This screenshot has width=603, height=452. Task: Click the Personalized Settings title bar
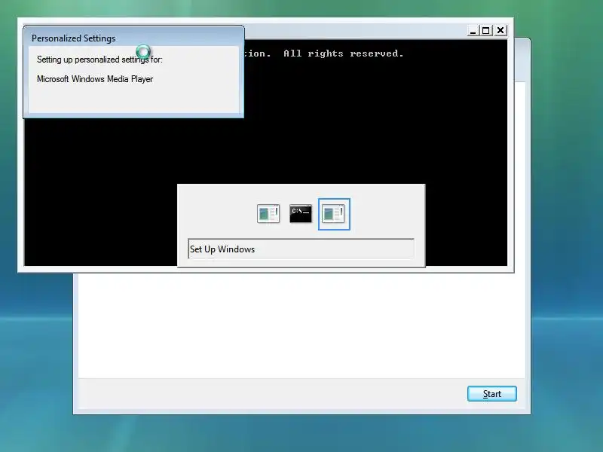pos(133,38)
